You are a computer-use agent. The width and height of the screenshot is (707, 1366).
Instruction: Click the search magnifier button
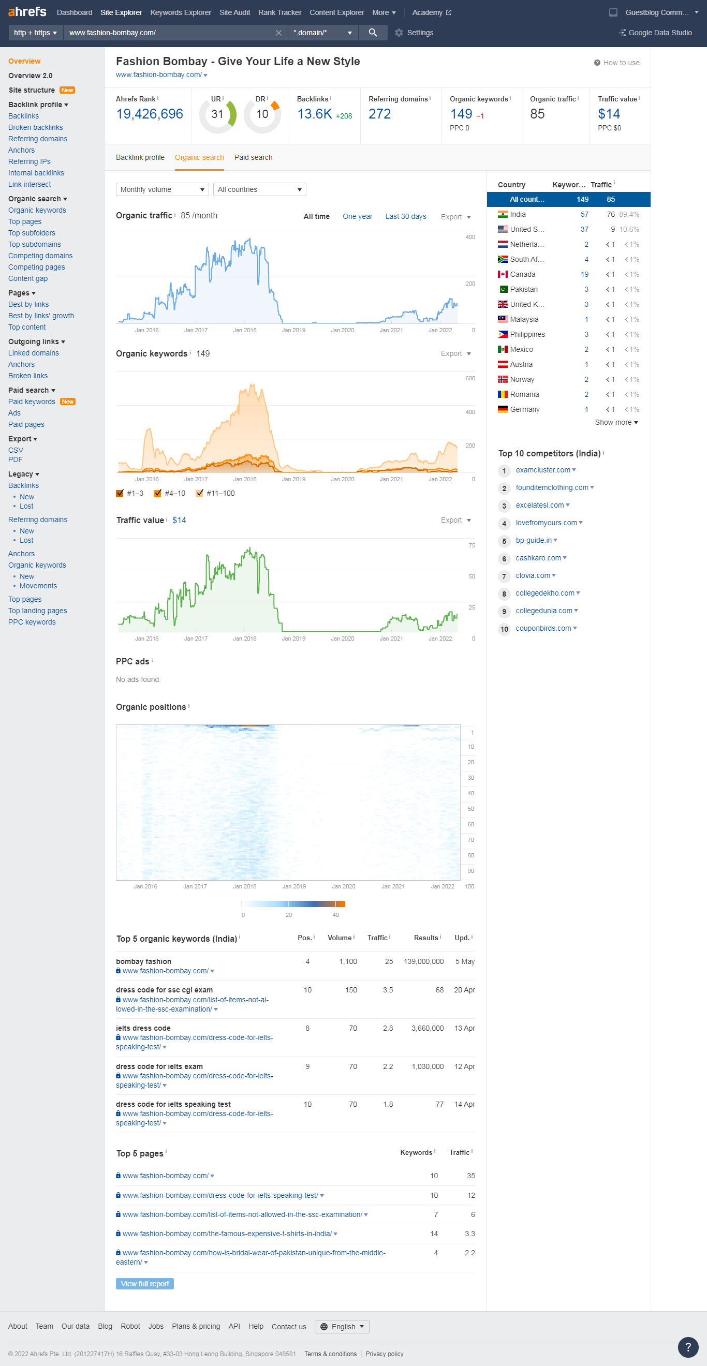pyautogui.click(x=373, y=33)
